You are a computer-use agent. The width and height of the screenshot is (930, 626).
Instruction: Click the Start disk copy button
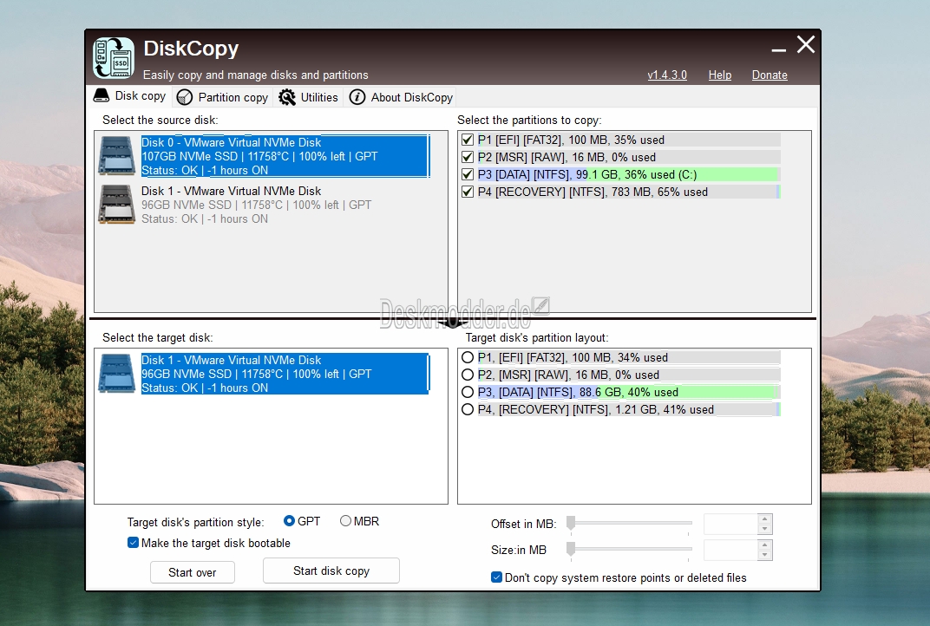331,571
